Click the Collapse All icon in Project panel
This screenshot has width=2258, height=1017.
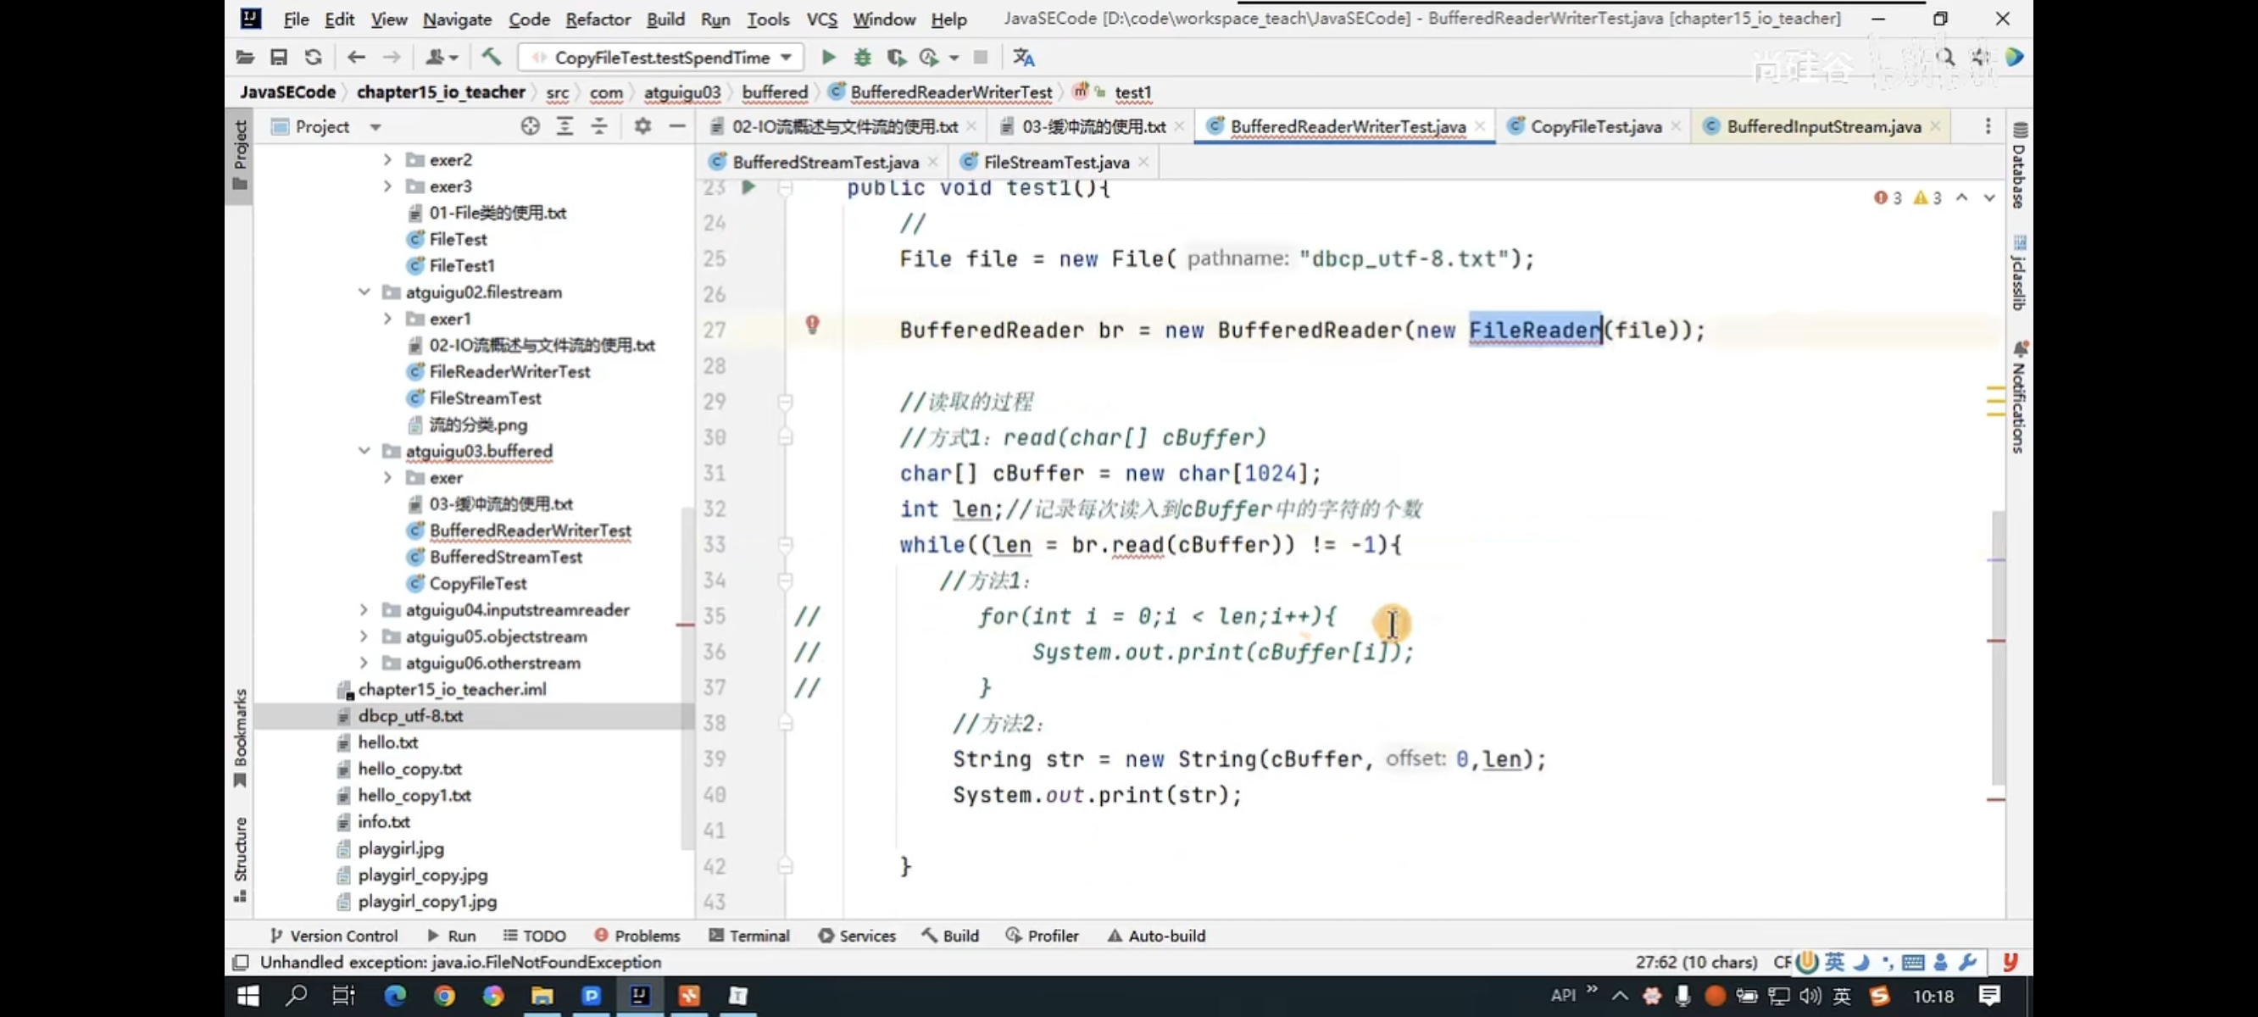tap(599, 127)
